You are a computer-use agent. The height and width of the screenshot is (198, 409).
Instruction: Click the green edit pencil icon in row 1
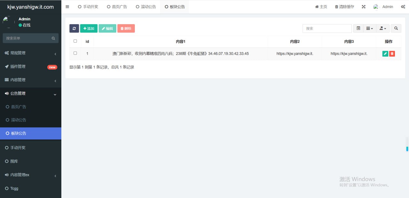click(x=385, y=54)
